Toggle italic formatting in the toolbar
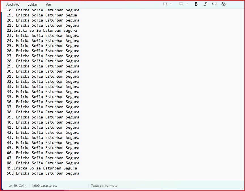 tap(205, 4)
